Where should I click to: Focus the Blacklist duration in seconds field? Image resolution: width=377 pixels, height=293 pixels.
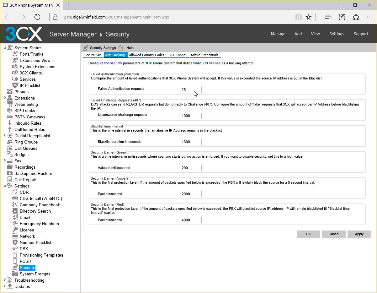click(191, 142)
